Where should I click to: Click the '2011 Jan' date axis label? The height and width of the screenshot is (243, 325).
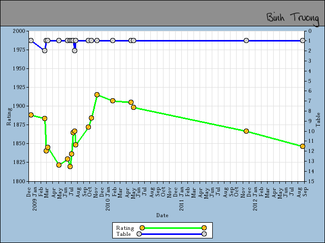pyautogui.click(x=181, y=198)
